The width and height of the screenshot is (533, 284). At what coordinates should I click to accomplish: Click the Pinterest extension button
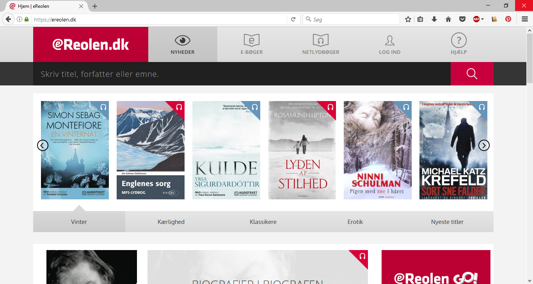pyautogui.click(x=508, y=19)
